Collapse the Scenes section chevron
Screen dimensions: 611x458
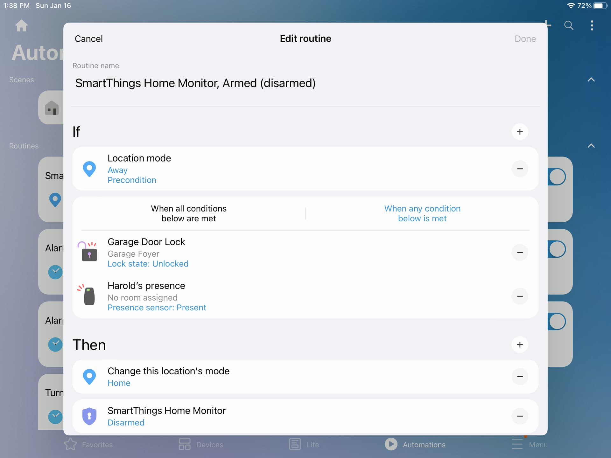[x=591, y=80]
